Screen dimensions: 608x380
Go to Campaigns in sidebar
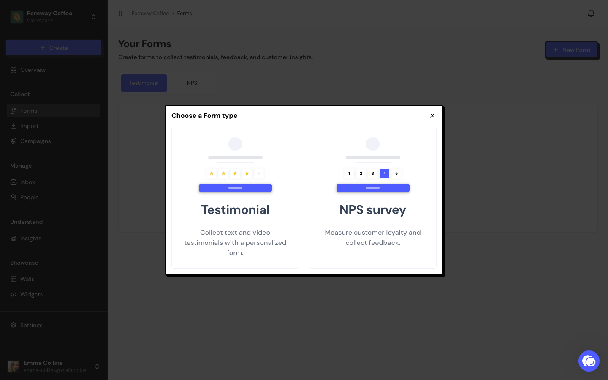point(54,141)
